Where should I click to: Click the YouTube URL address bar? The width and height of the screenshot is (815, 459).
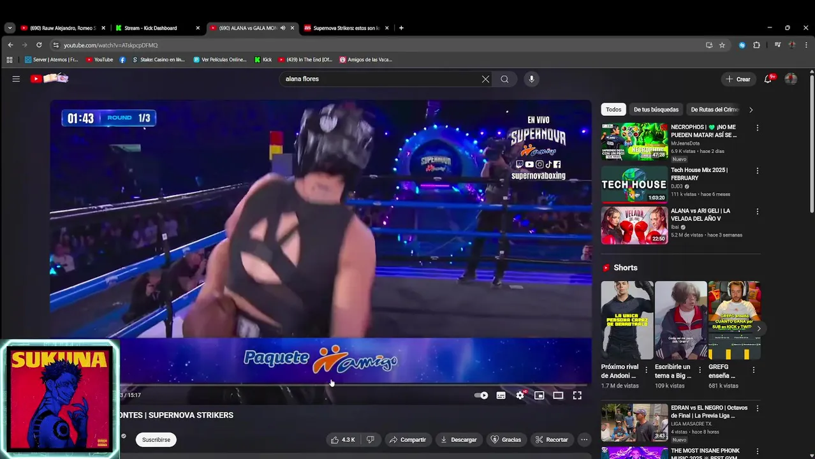(x=376, y=45)
